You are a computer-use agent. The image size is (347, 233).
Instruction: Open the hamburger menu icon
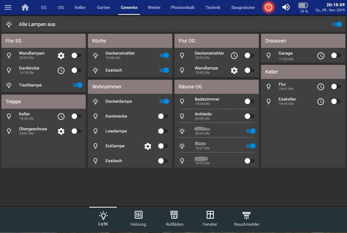8,8
